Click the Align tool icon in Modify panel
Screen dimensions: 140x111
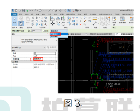pos(52,18)
